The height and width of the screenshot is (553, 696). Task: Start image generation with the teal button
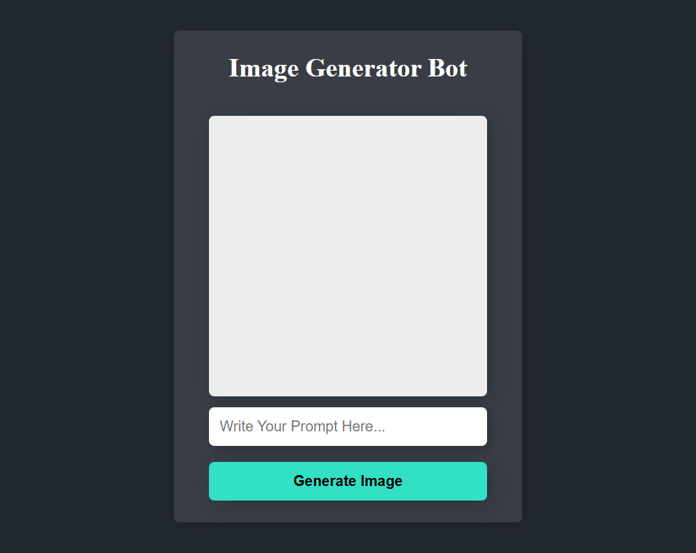[x=347, y=481]
